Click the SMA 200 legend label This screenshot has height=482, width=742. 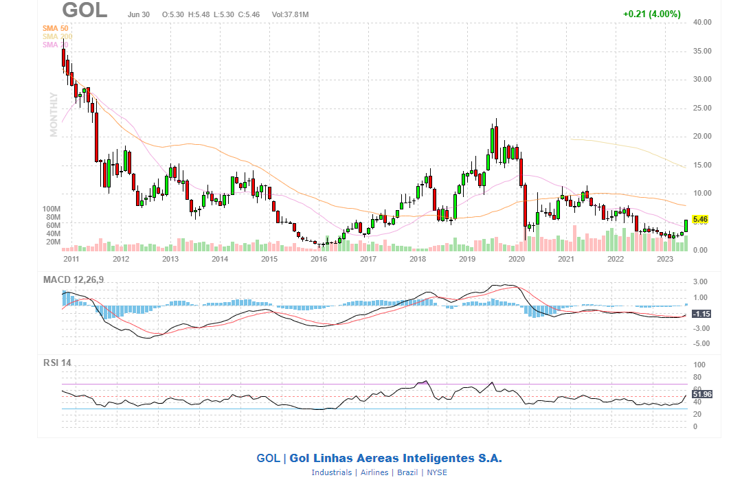[x=56, y=36]
